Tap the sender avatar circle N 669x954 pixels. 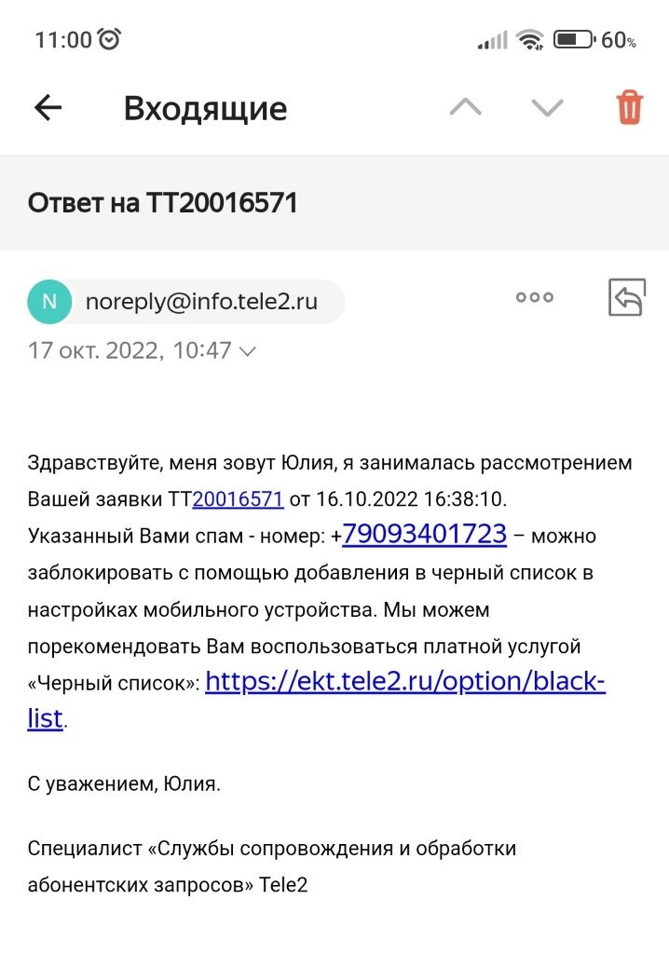[49, 302]
